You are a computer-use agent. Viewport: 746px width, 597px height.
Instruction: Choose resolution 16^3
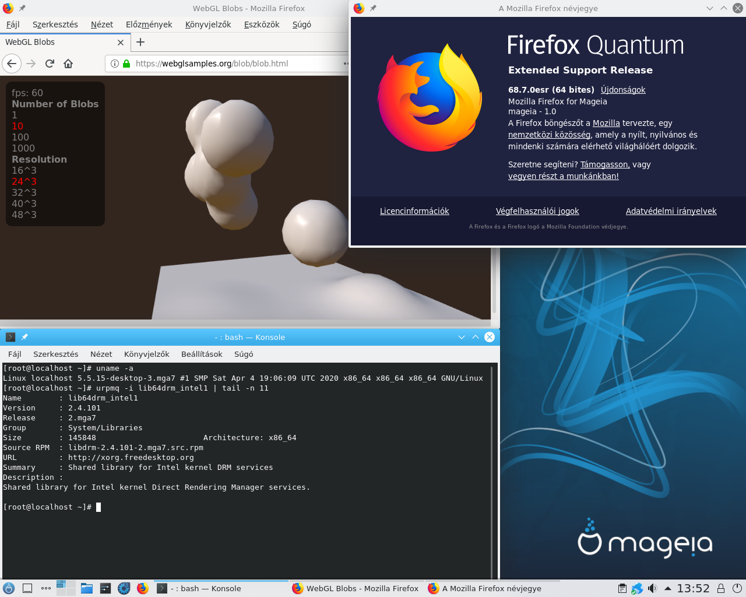click(x=24, y=170)
